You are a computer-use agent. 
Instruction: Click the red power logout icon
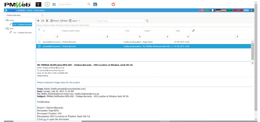(x=113, y=4)
